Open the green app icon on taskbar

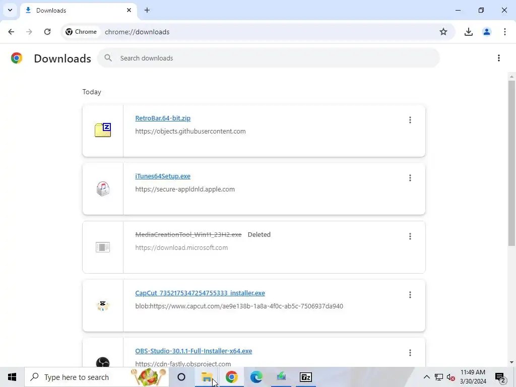pos(281,377)
